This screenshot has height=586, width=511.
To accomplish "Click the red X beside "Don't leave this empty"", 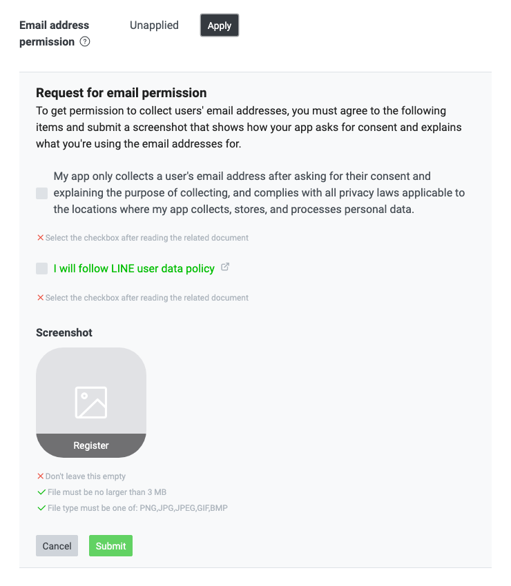I will pyautogui.click(x=41, y=476).
